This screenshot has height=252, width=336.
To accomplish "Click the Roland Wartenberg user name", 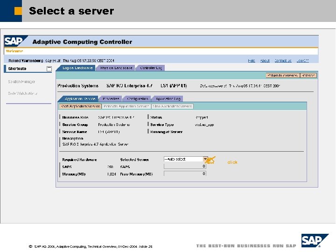I will pyautogui.click(x=26, y=61).
